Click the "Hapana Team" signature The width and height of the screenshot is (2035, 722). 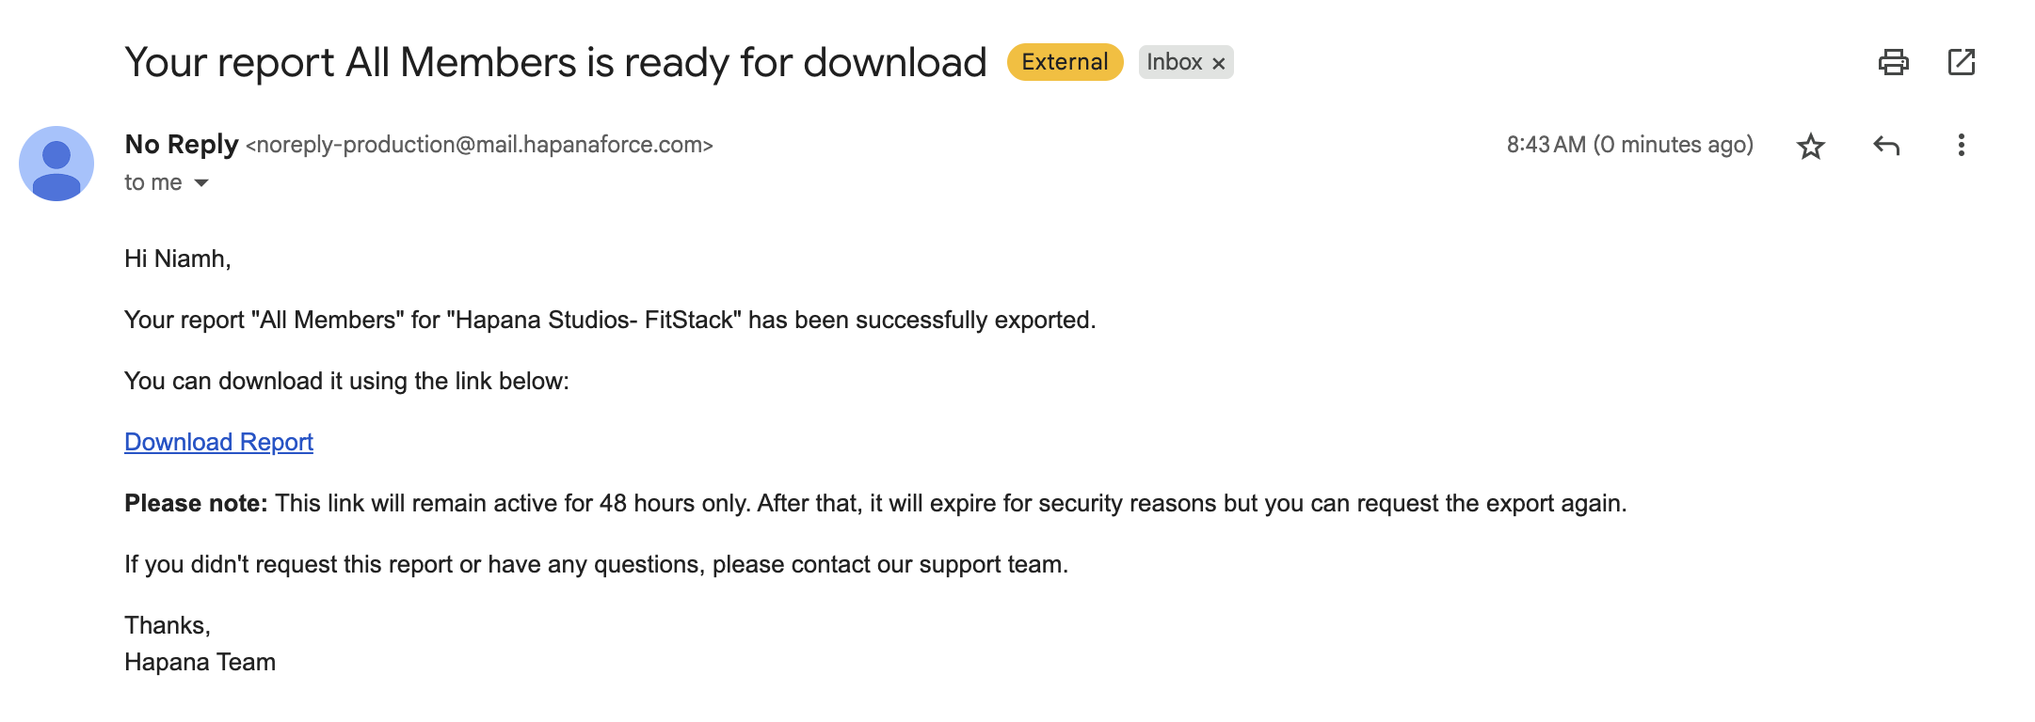point(200,662)
